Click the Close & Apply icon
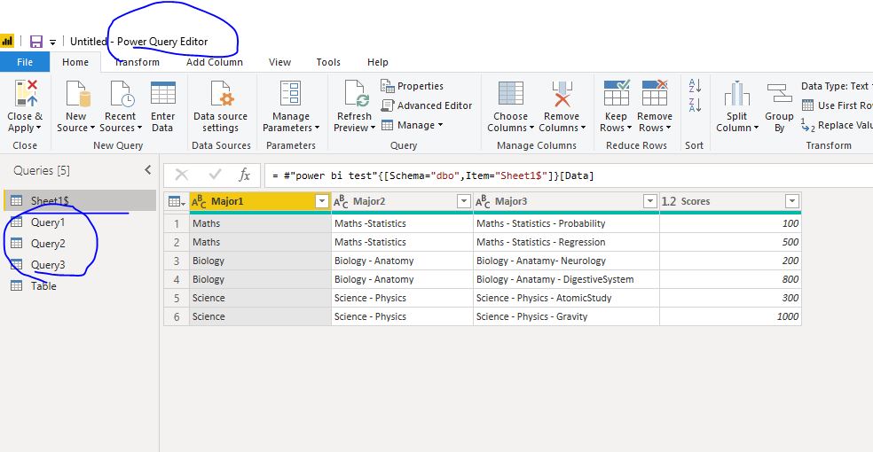 click(26, 93)
